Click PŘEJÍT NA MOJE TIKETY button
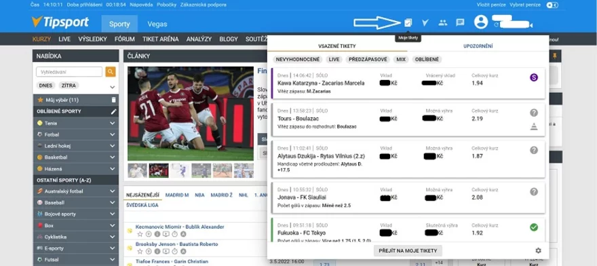 click(x=408, y=250)
